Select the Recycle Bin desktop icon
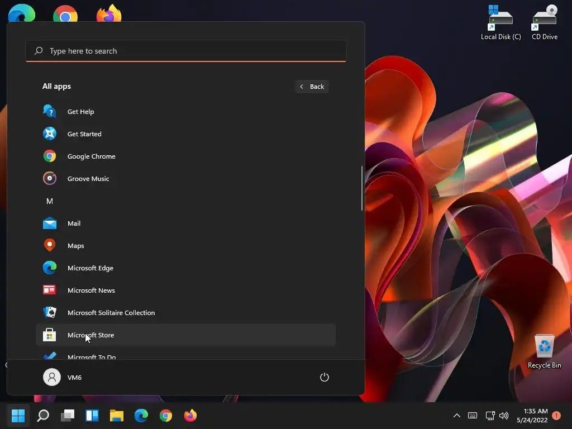 [x=544, y=351]
